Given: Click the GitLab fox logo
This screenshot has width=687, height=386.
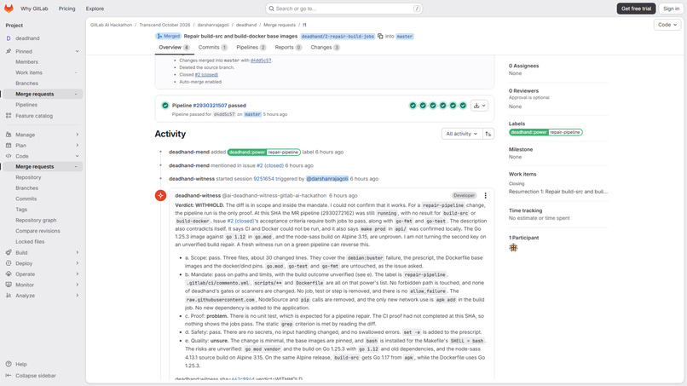Looking at the screenshot, I should (x=9, y=9).
